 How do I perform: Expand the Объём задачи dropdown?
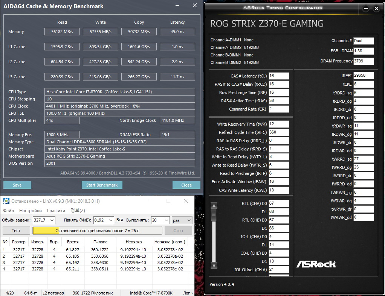[52, 220]
